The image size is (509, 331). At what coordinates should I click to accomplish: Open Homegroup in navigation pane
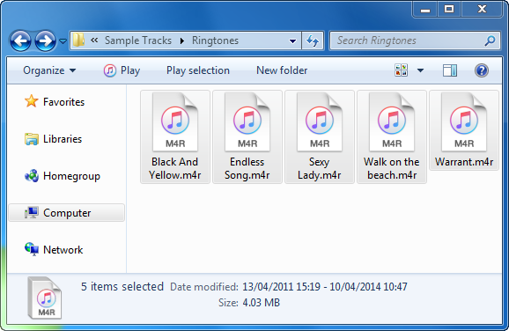click(x=71, y=176)
